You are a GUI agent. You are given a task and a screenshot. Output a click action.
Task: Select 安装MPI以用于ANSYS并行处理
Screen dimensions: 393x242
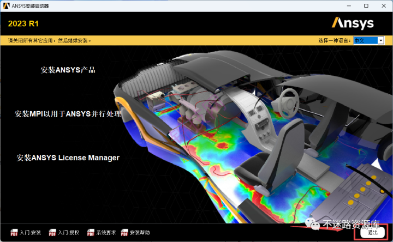tap(68, 114)
